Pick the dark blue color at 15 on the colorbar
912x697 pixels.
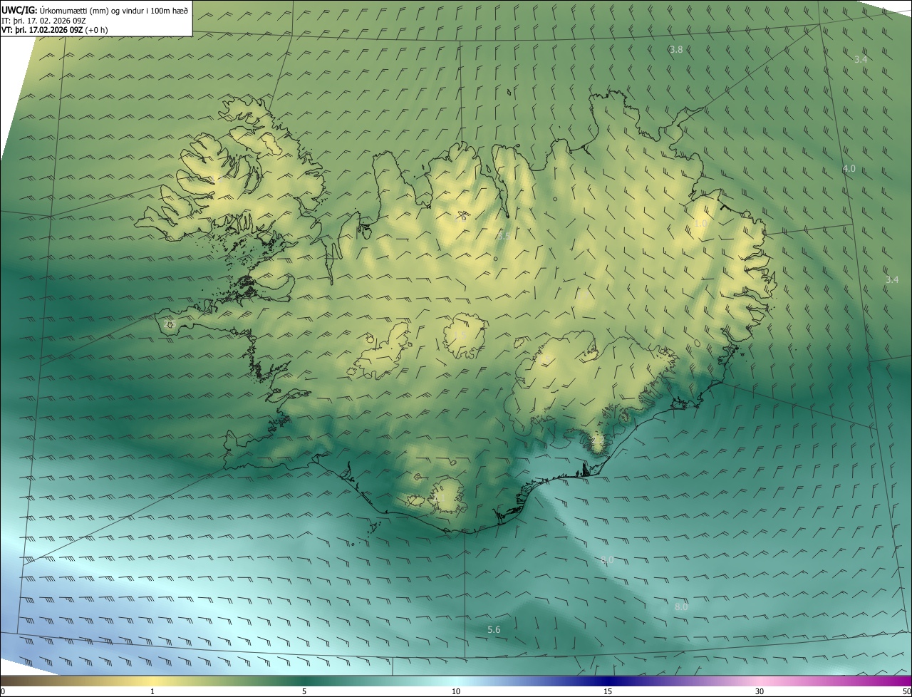608,681
